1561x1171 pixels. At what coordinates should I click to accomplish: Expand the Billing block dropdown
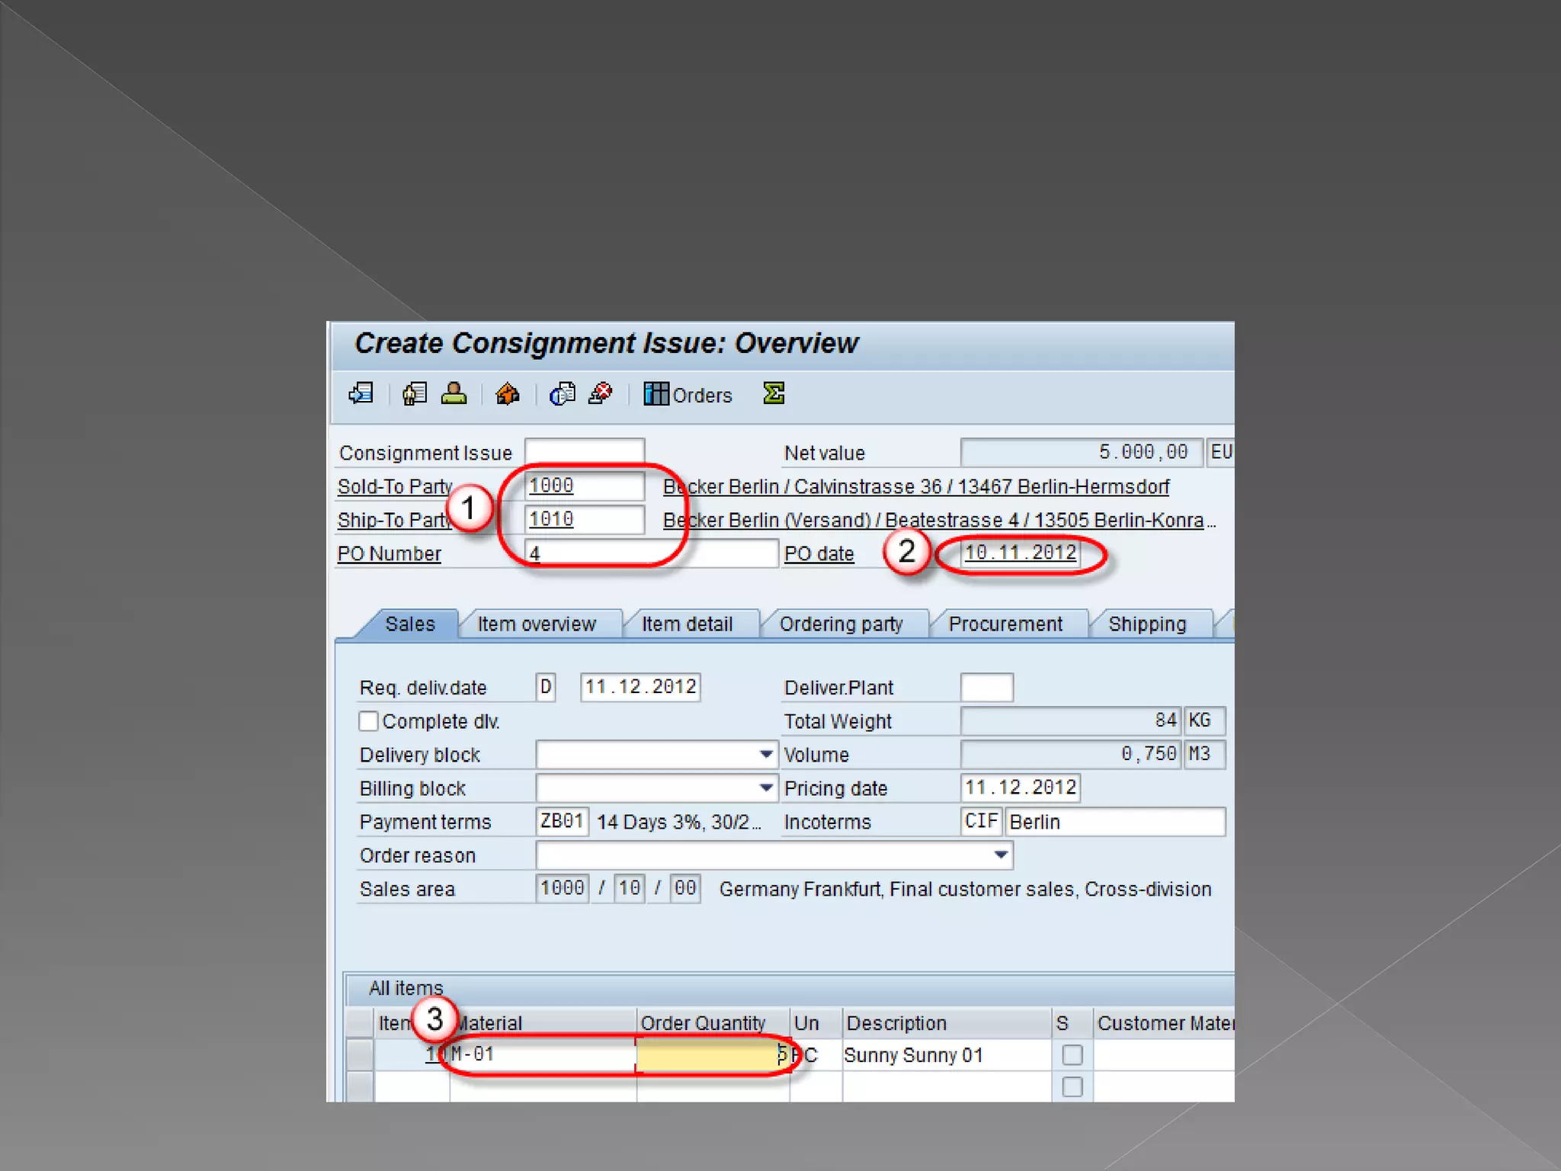coord(766,788)
